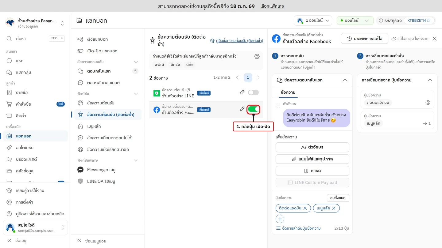Open แชท in the sidebar
The width and height of the screenshot is (442, 248).
pos(35,61)
